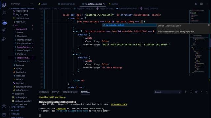
Task: Select the TERMINAL panel tab
Action: point(85,92)
